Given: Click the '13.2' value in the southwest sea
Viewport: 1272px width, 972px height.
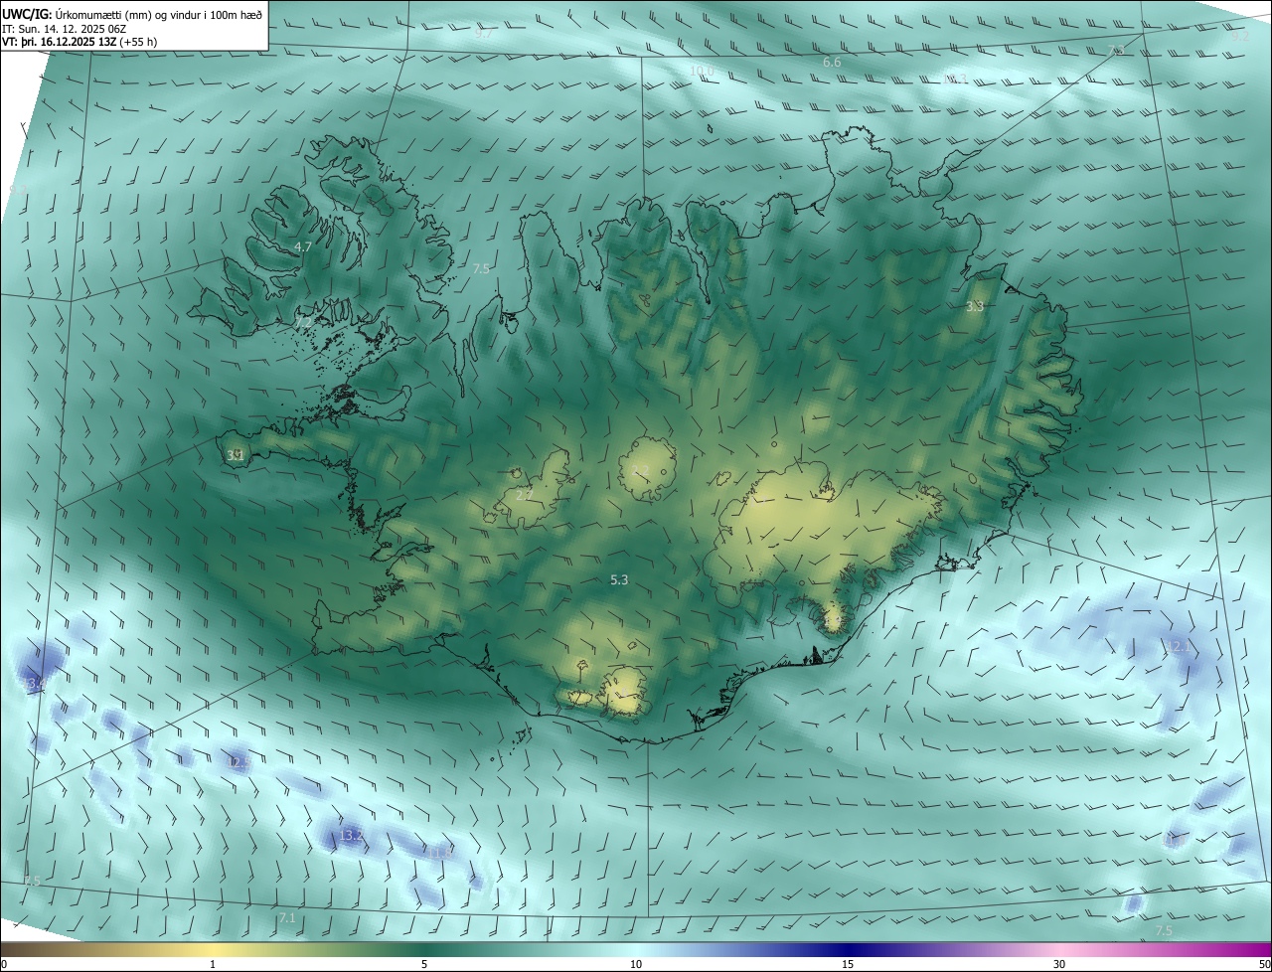Looking at the screenshot, I should 351,836.
